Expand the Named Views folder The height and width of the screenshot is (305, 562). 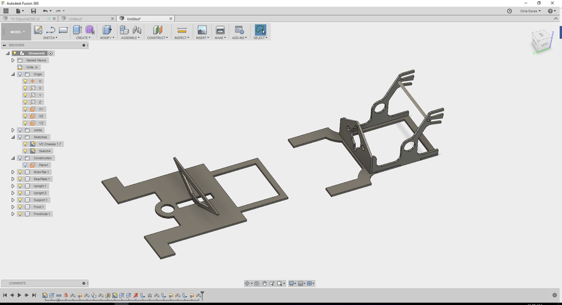[13, 61]
